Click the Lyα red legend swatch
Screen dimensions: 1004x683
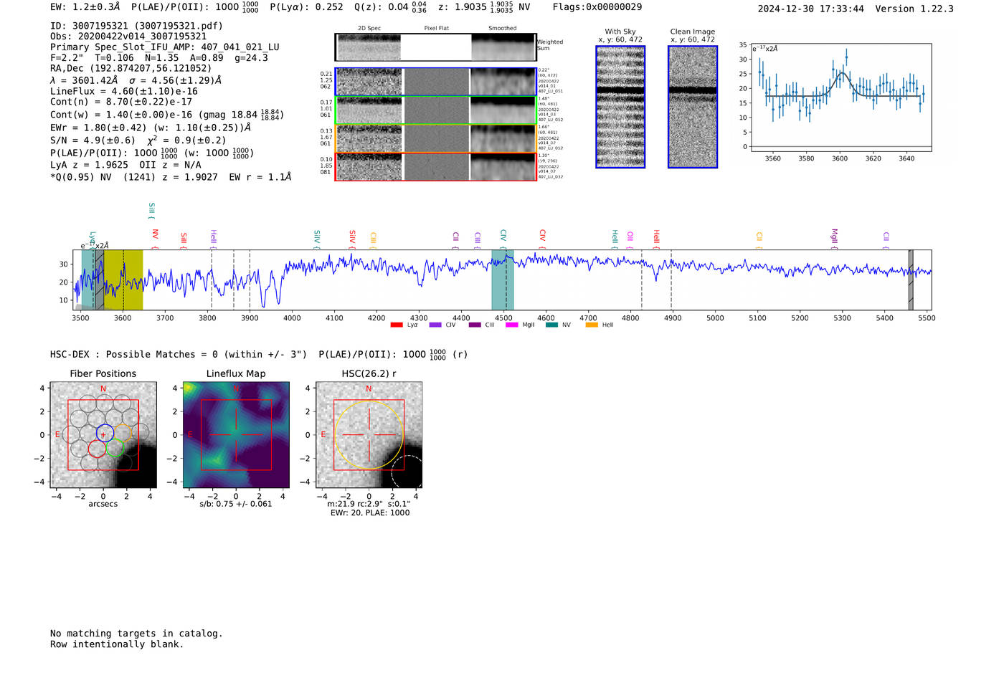pos(397,325)
